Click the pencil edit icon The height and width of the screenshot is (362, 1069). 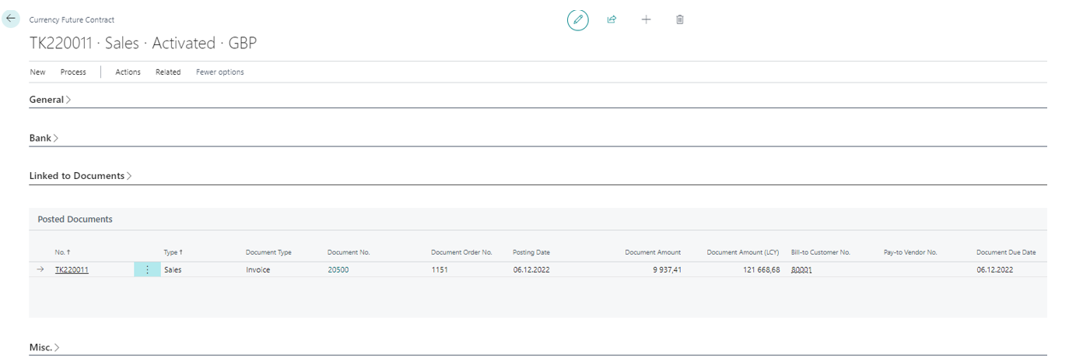click(577, 19)
